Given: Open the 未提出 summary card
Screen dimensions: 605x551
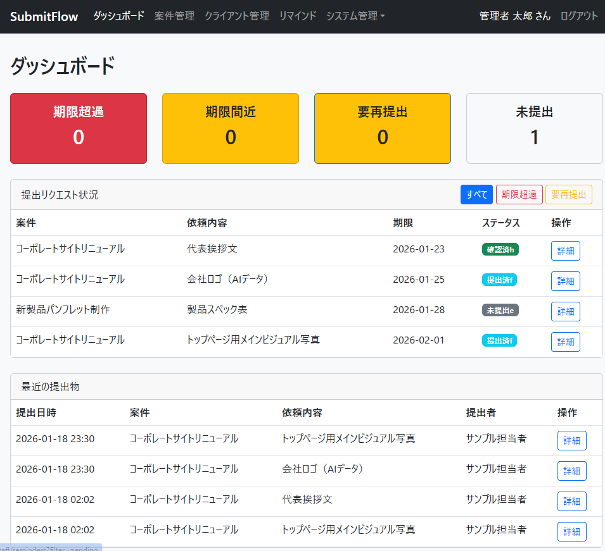Looking at the screenshot, I should [x=535, y=128].
